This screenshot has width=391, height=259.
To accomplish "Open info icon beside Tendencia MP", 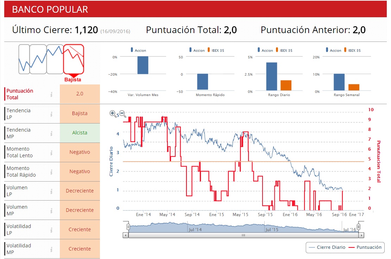I will (x=51, y=133).
